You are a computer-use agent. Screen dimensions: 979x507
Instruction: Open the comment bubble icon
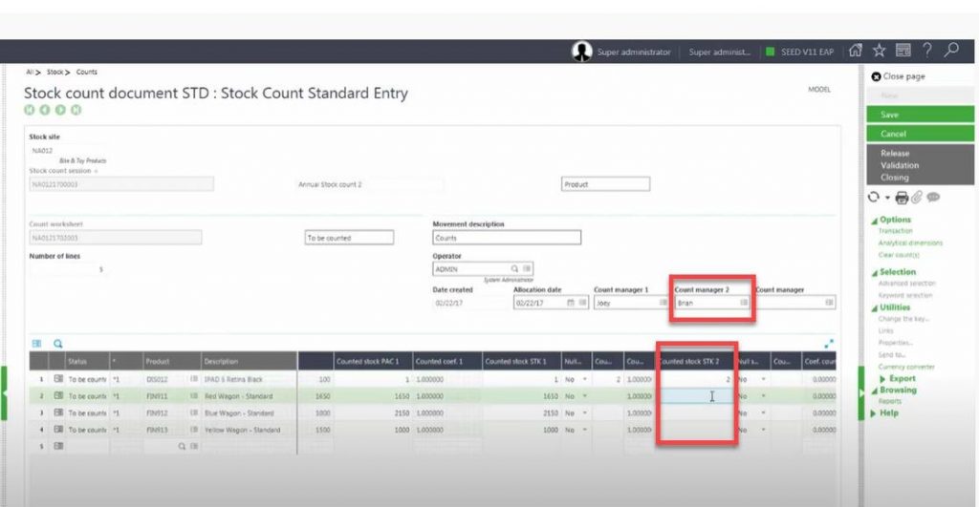tap(932, 198)
